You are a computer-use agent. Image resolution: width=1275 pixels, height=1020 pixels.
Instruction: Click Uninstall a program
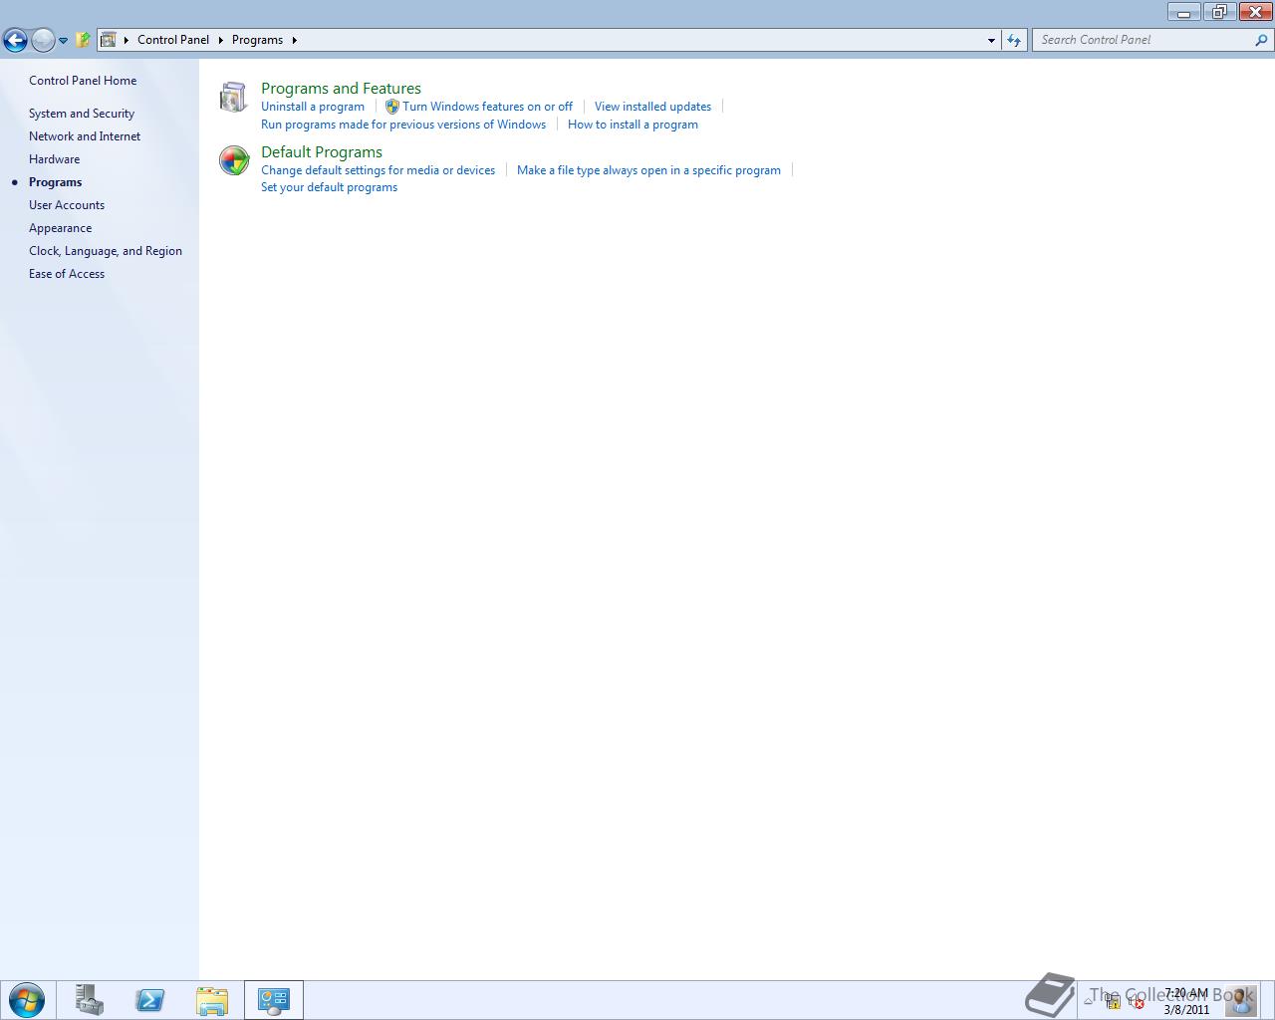313,107
